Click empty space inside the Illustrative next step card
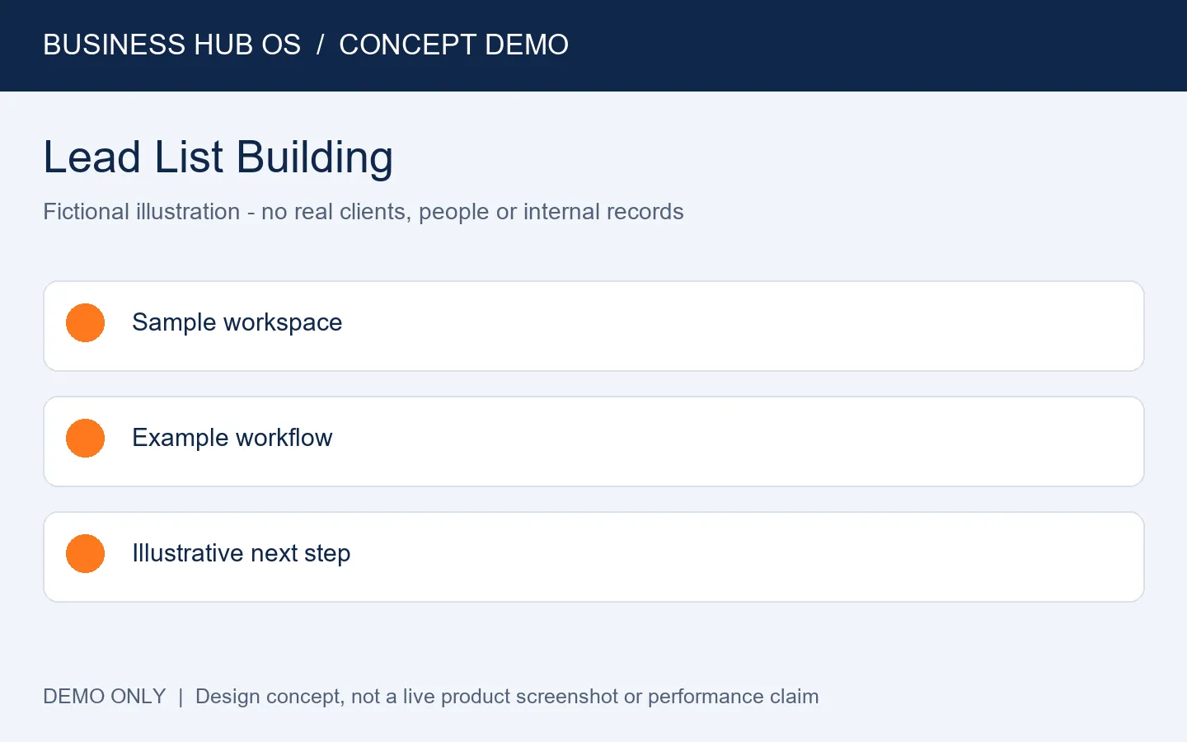Viewport: 1187px width, 742px height. click(x=742, y=556)
